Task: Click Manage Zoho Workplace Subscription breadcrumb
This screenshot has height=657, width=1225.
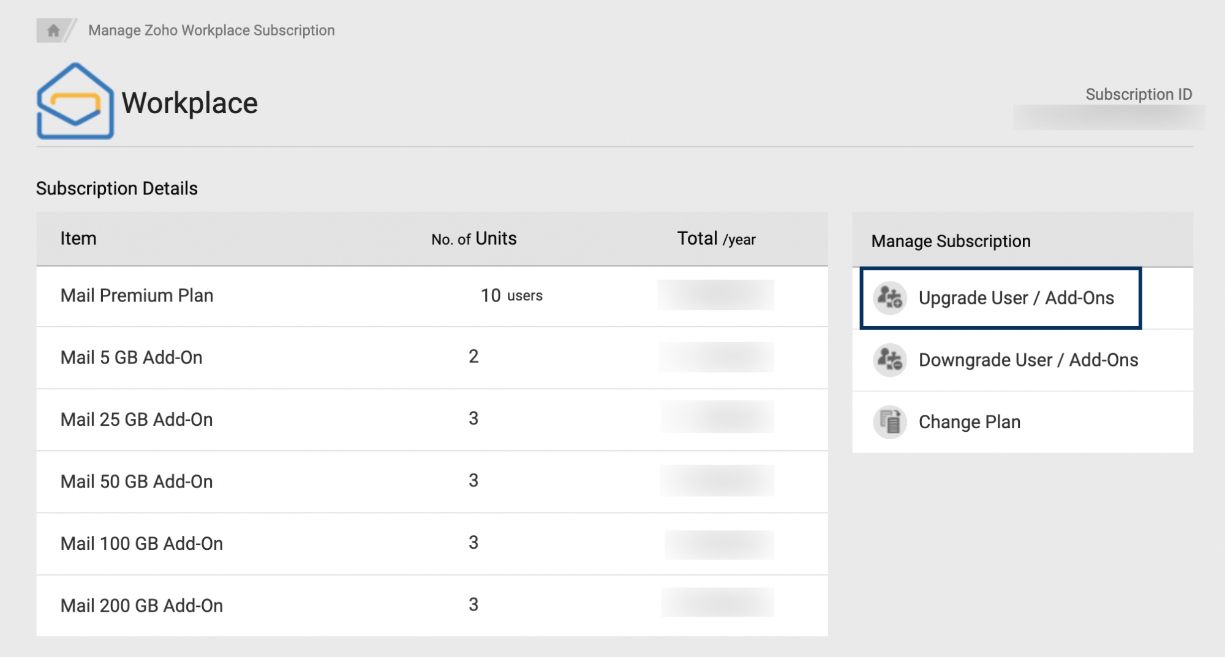Action: coord(211,30)
